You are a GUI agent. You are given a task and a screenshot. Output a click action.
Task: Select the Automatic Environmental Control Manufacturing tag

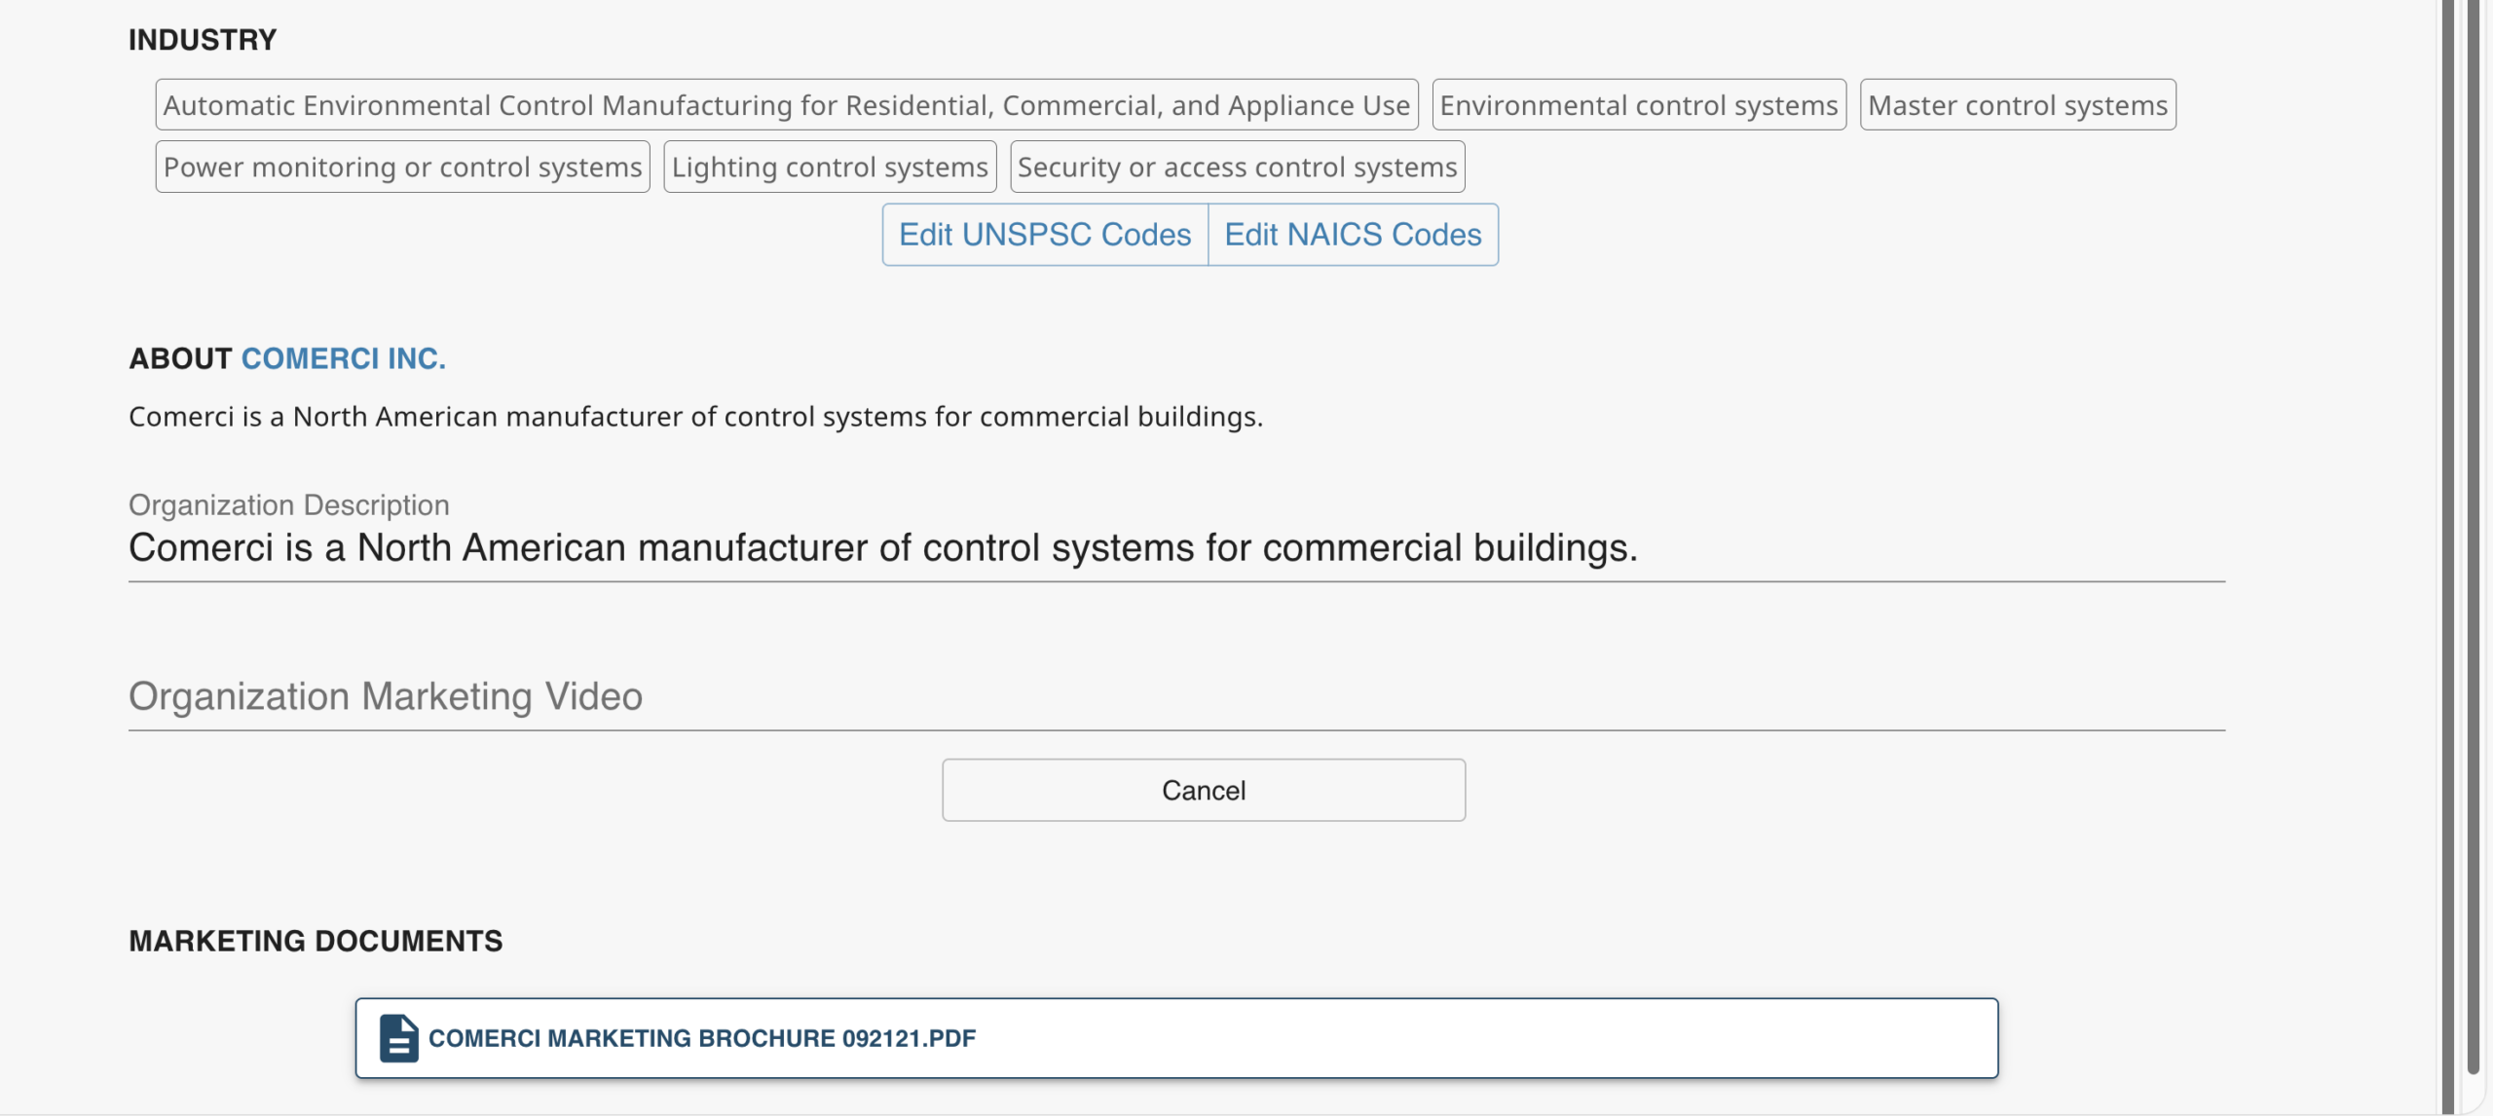click(786, 105)
